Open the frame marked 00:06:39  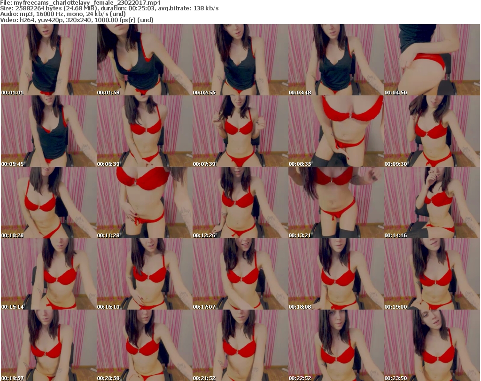click(x=145, y=131)
